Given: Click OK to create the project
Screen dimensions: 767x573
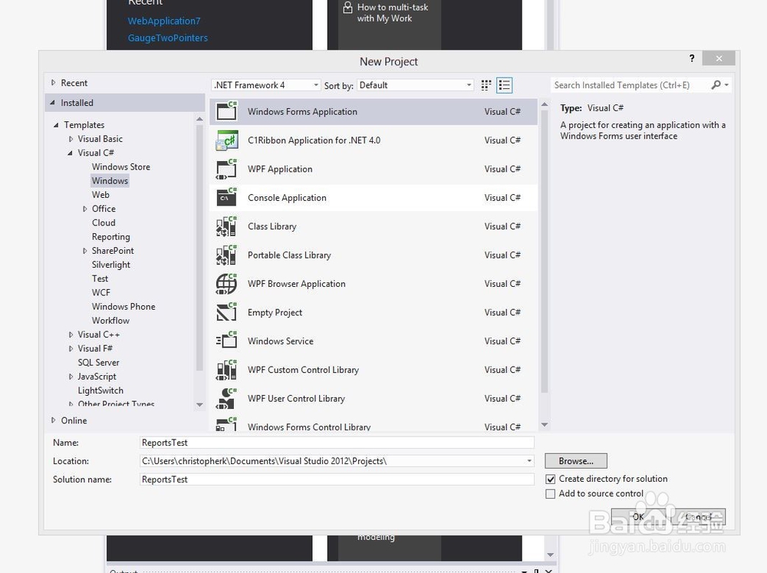Looking at the screenshot, I should (x=638, y=517).
